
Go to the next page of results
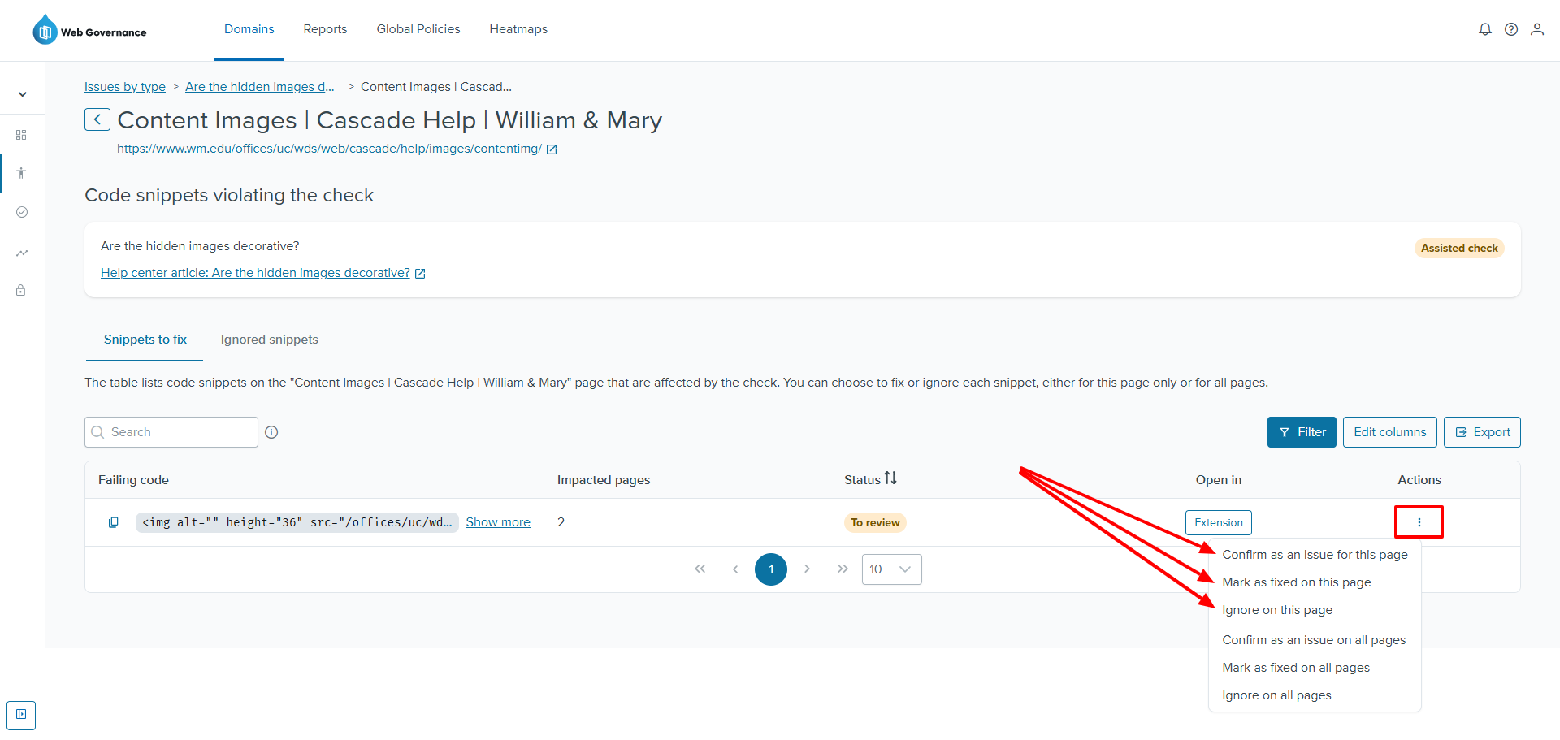pos(807,569)
